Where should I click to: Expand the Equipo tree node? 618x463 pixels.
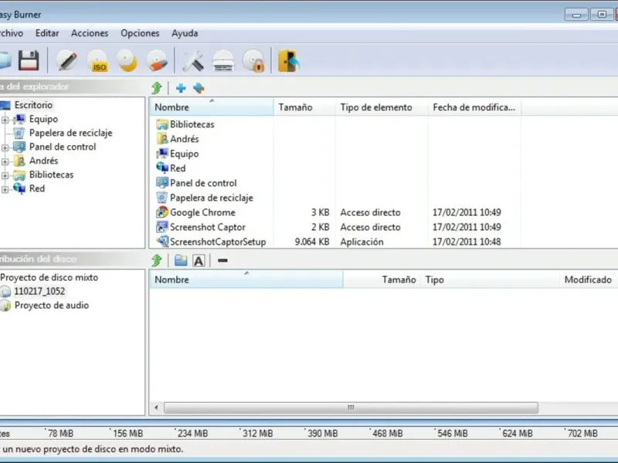pos(5,120)
